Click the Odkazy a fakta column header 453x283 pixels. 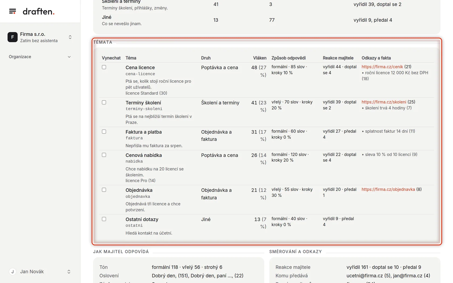click(x=376, y=58)
